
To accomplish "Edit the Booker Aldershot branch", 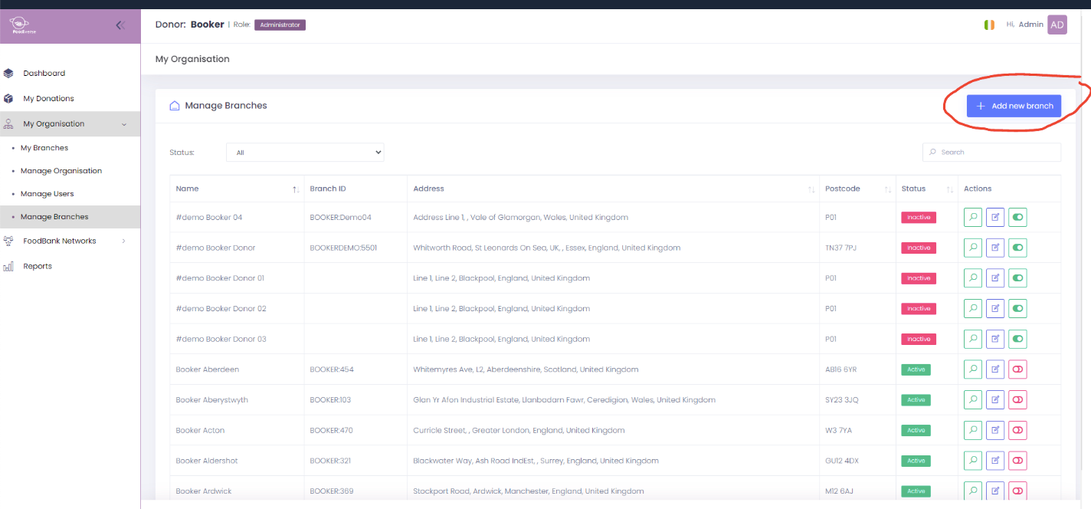I will [x=995, y=461].
